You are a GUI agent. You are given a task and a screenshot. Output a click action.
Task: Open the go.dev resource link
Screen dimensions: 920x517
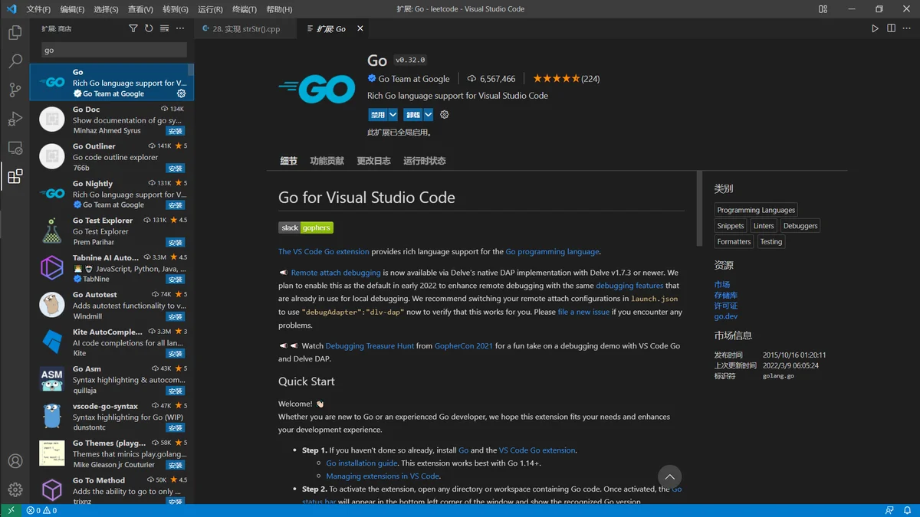pos(725,316)
